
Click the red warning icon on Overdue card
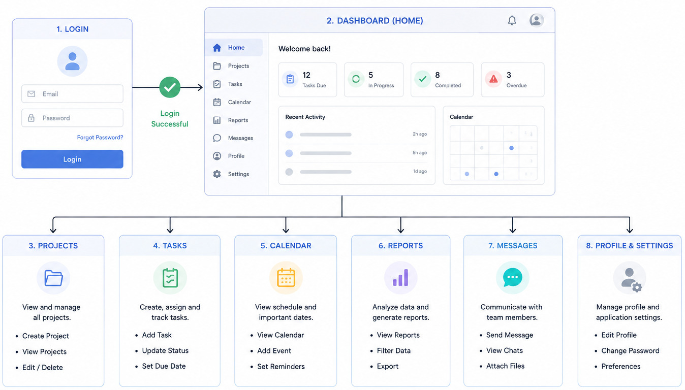click(493, 79)
